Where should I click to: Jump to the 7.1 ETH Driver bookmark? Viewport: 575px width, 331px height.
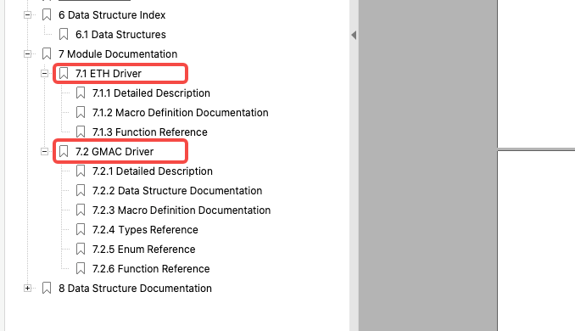tap(109, 73)
